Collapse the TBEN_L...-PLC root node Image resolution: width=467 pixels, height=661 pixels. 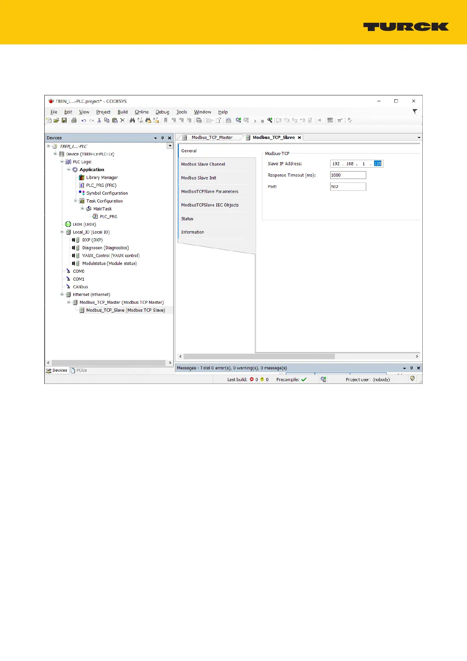[x=49, y=146]
